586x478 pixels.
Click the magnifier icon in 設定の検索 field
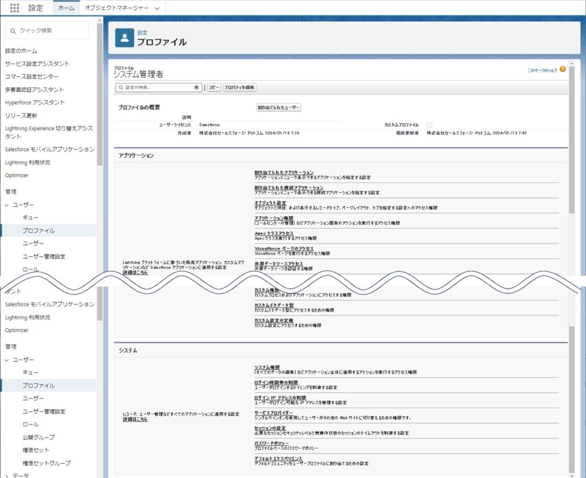(120, 87)
